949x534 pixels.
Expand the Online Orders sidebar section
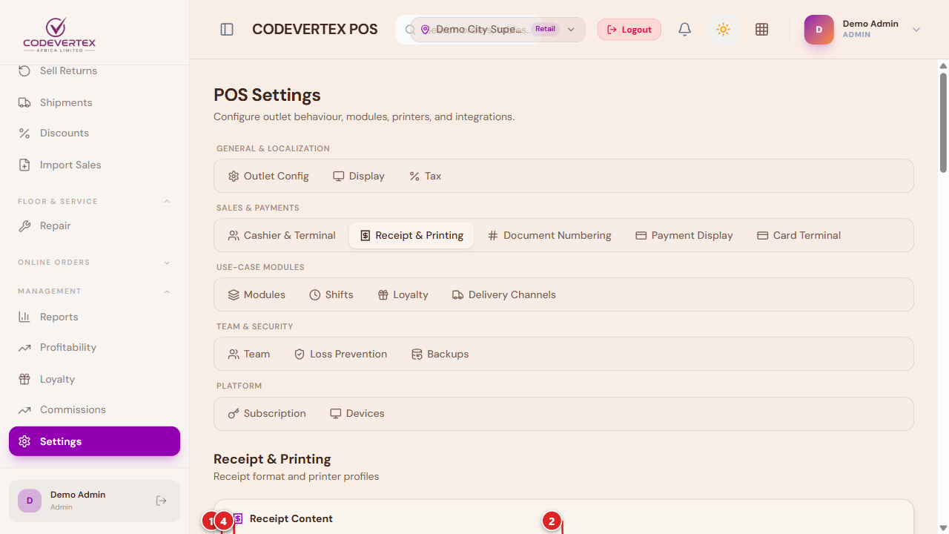point(167,263)
